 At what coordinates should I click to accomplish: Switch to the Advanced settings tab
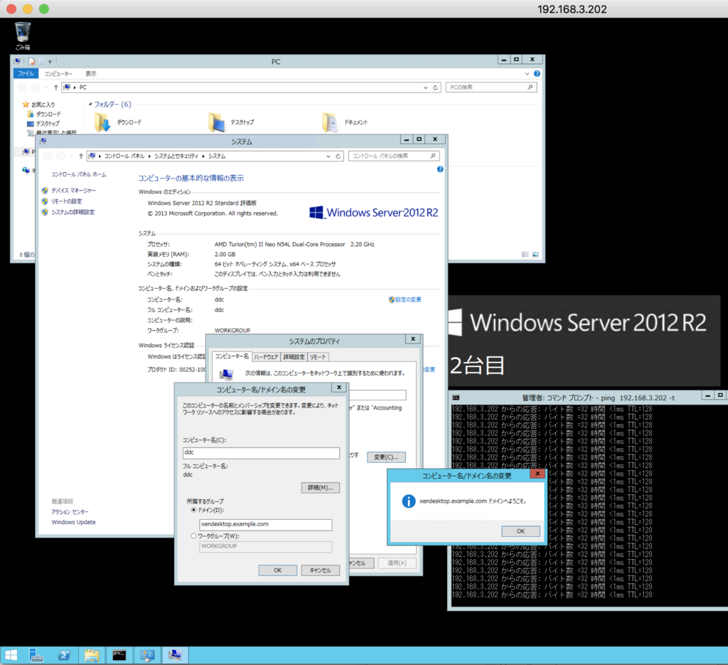click(294, 356)
